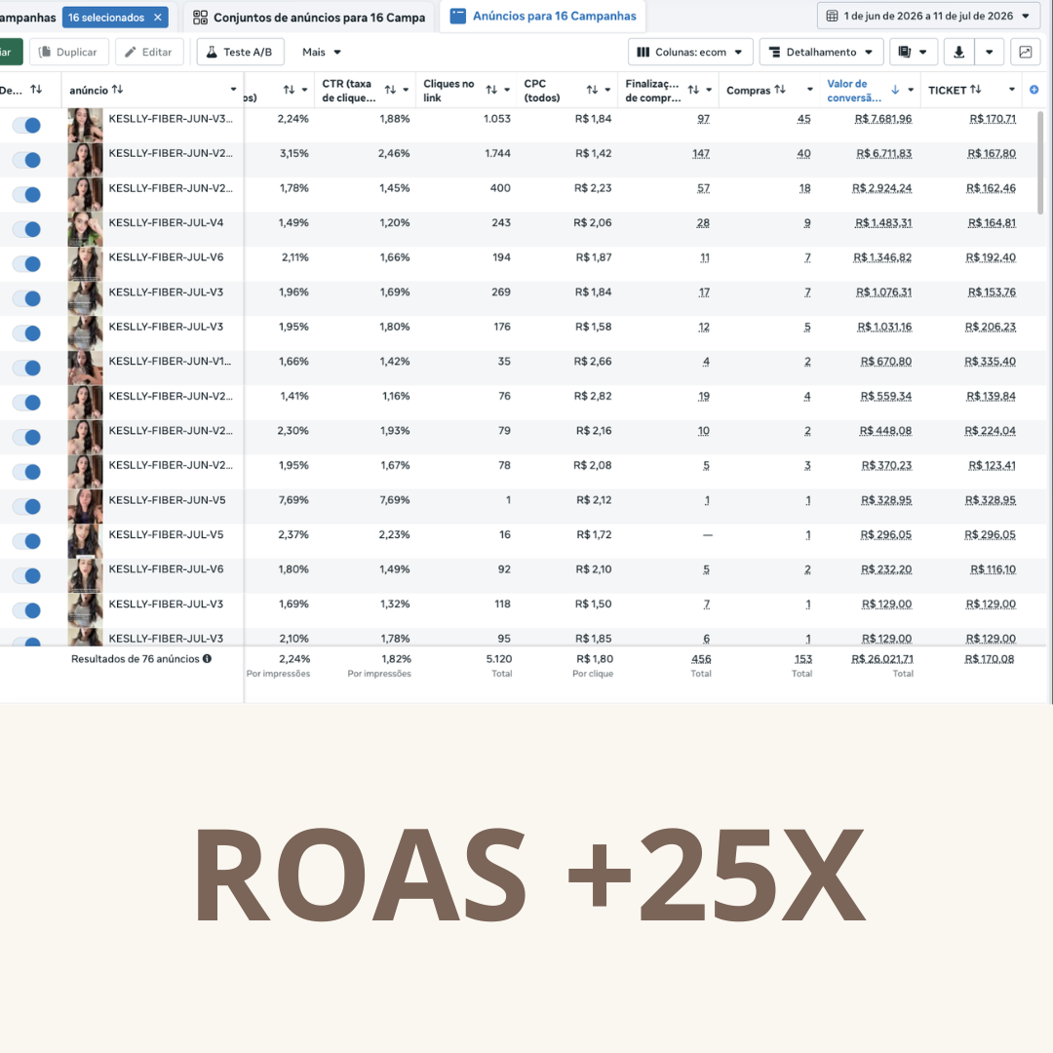Click the grid icon in Conjuntos de anúncios tab
The image size is (1053, 1053).
(x=200, y=18)
